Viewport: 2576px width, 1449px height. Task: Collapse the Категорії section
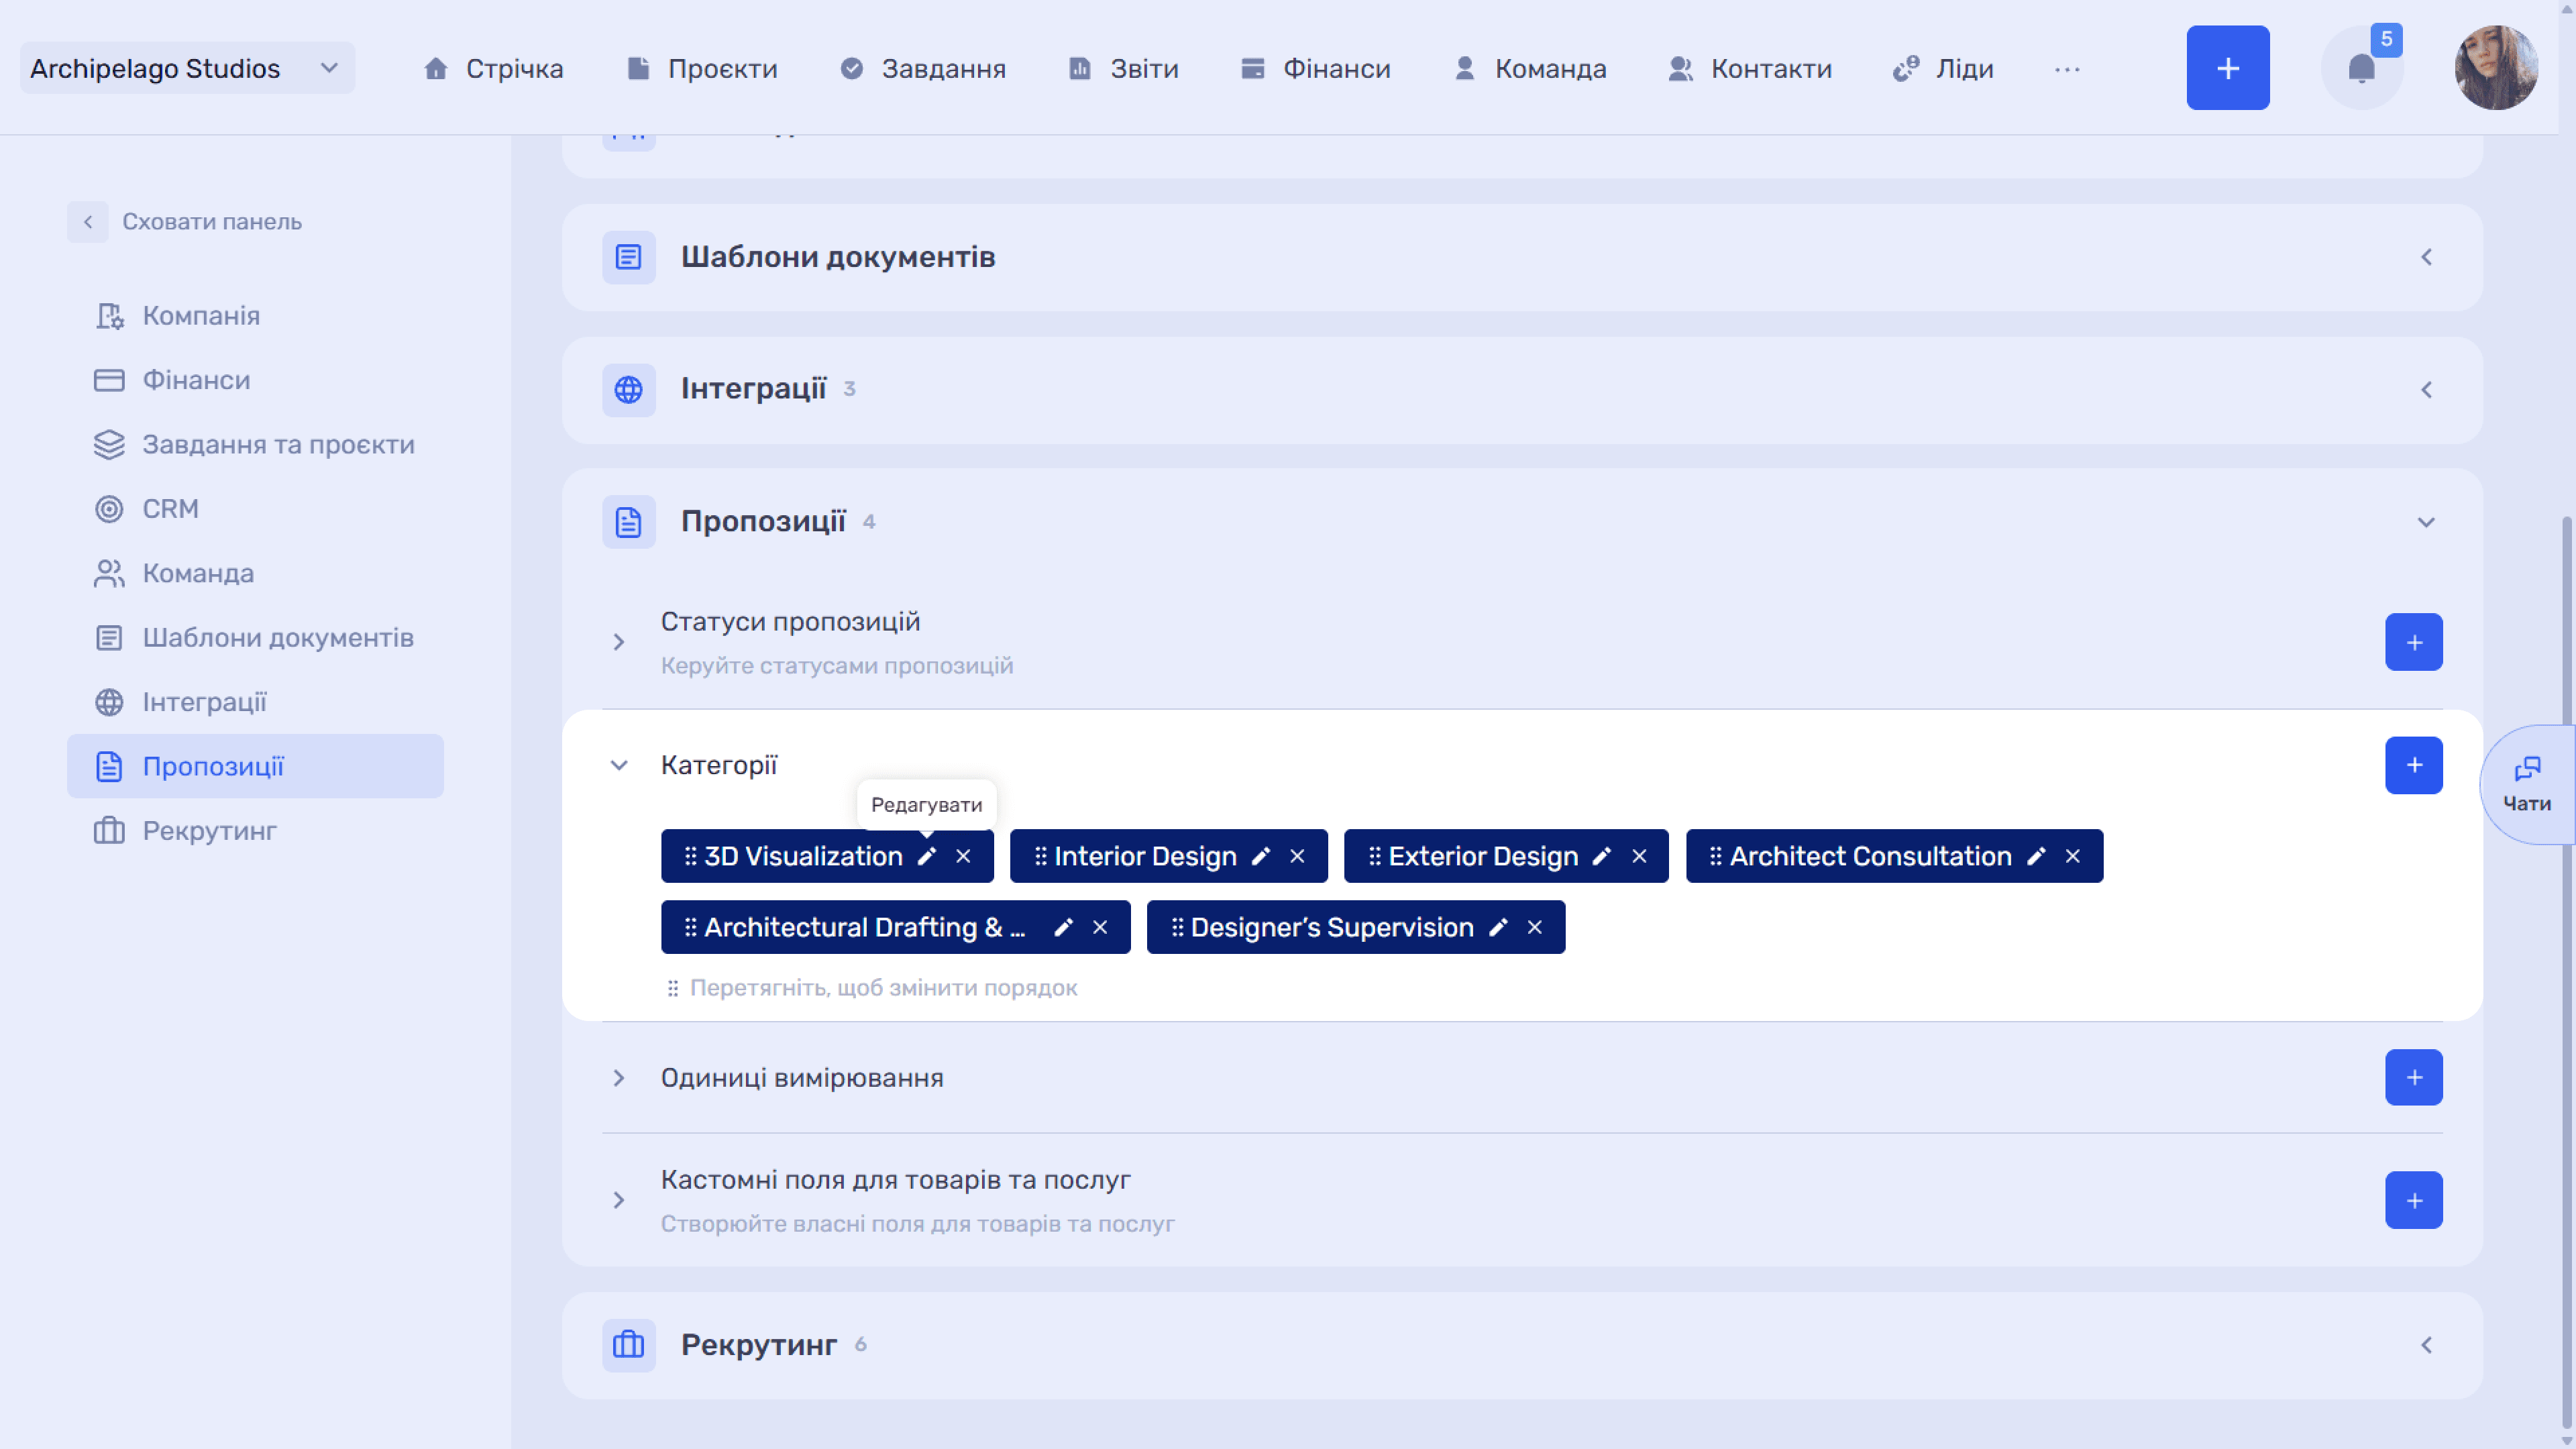(x=619, y=765)
